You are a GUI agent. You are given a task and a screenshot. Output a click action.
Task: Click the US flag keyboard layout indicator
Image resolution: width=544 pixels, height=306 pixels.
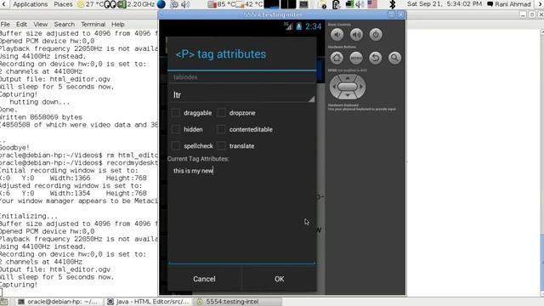(x=372, y=4)
